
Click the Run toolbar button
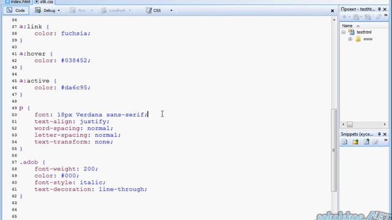click(78, 10)
